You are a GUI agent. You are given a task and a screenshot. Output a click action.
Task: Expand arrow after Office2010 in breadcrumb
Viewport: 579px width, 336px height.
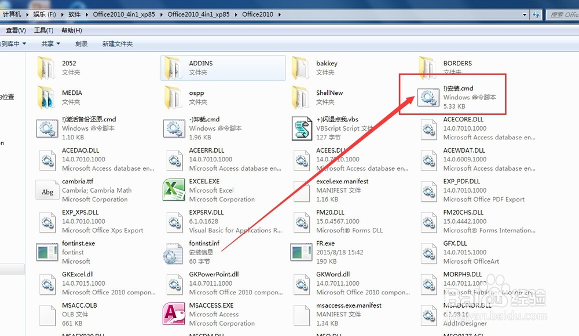280,15
